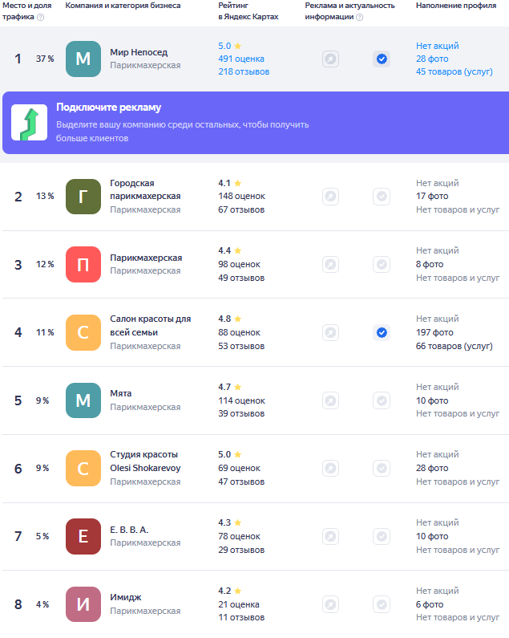This screenshot has height=638, width=509.
Task: Open the 5.0 rating link of Мир Непосед
Action: pyautogui.click(x=224, y=46)
